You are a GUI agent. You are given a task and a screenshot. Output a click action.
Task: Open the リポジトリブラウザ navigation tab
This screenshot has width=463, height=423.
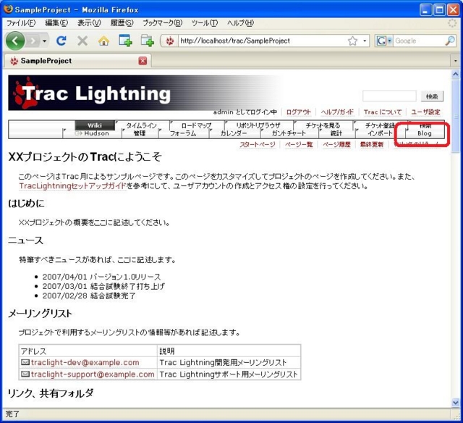click(x=258, y=125)
